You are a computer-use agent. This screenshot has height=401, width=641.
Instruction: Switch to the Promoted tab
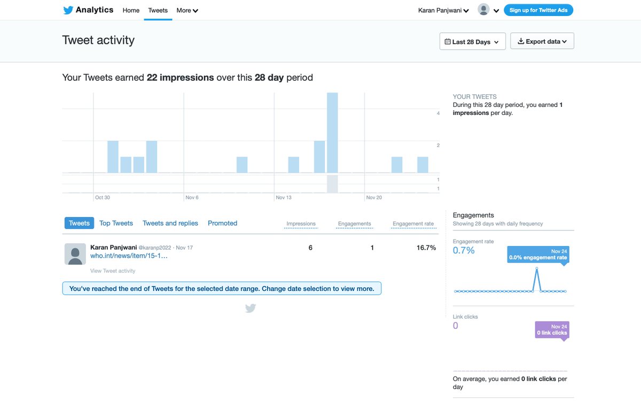pos(222,223)
